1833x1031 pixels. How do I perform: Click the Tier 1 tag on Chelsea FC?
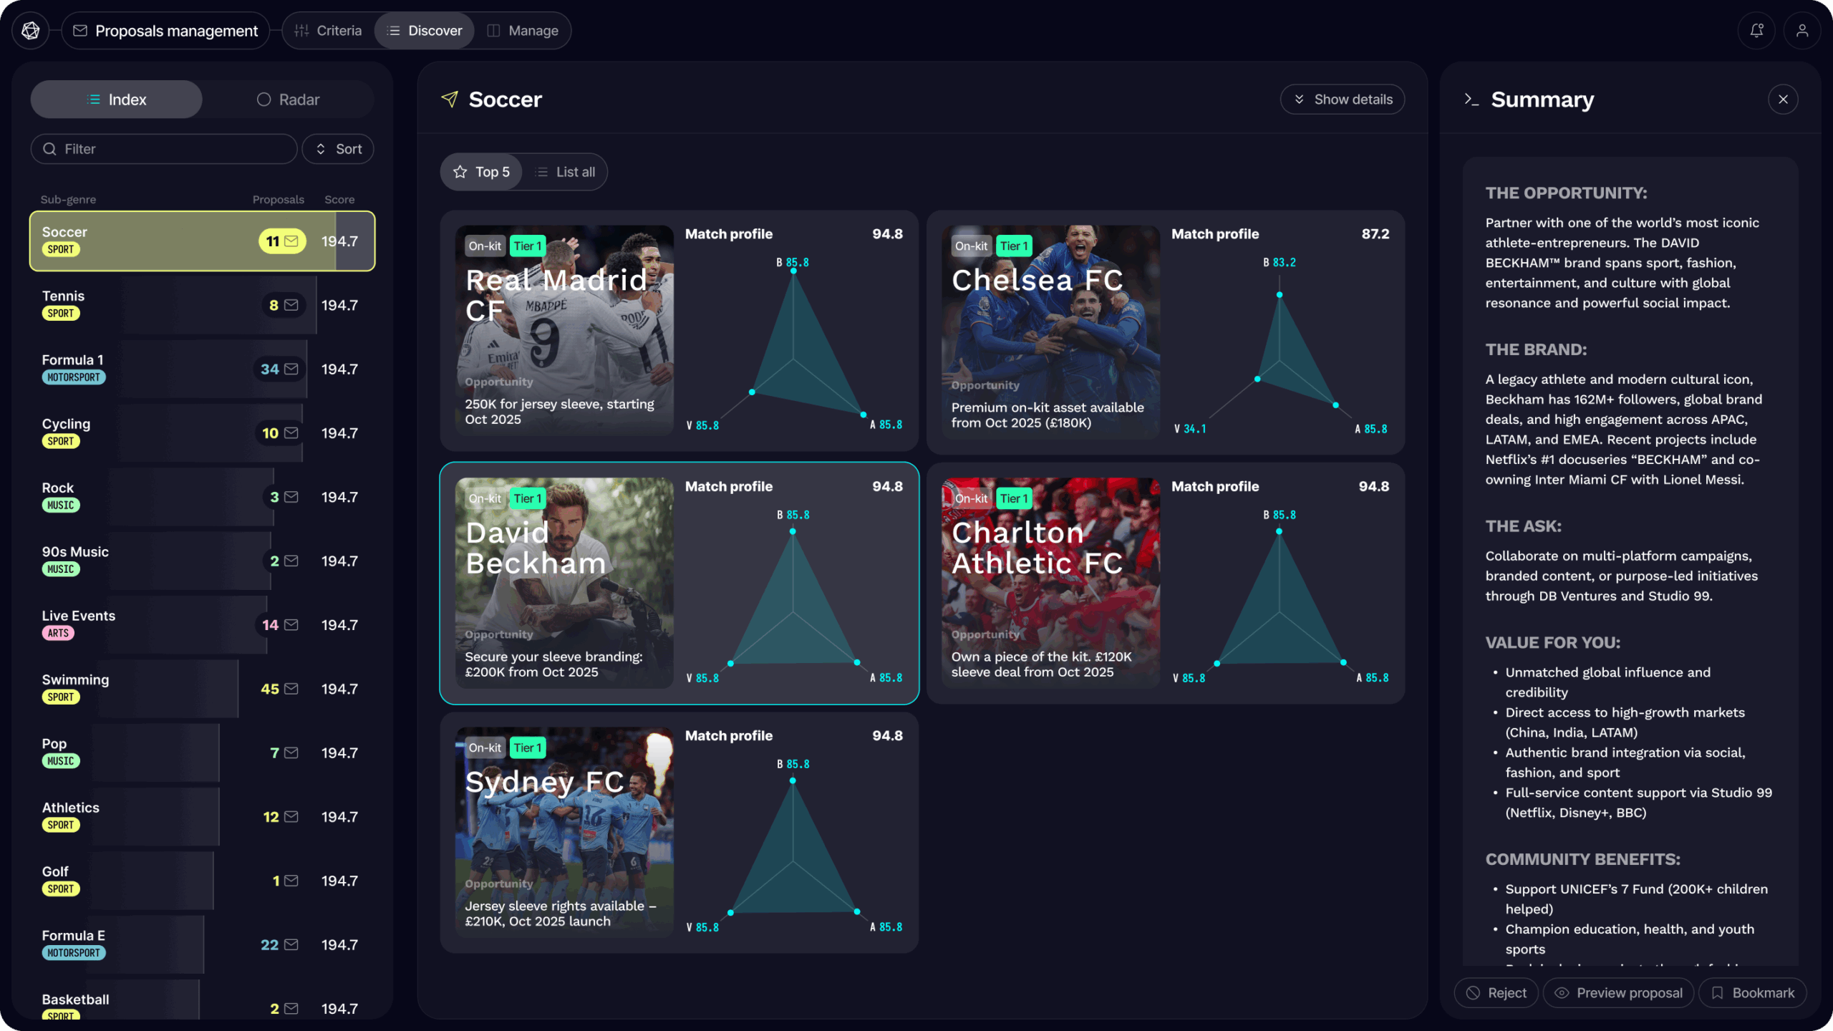click(x=1013, y=246)
